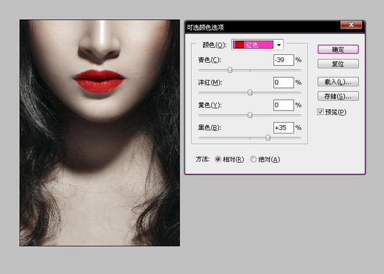Select the 绝对(A) absolute radio button
The height and width of the screenshot is (274, 384).
click(x=253, y=160)
